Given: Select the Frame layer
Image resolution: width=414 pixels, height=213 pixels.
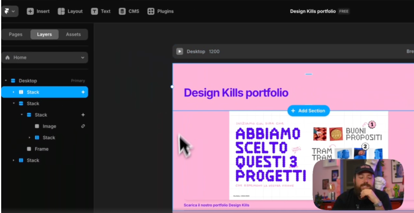Looking at the screenshot, I should coord(45,149).
